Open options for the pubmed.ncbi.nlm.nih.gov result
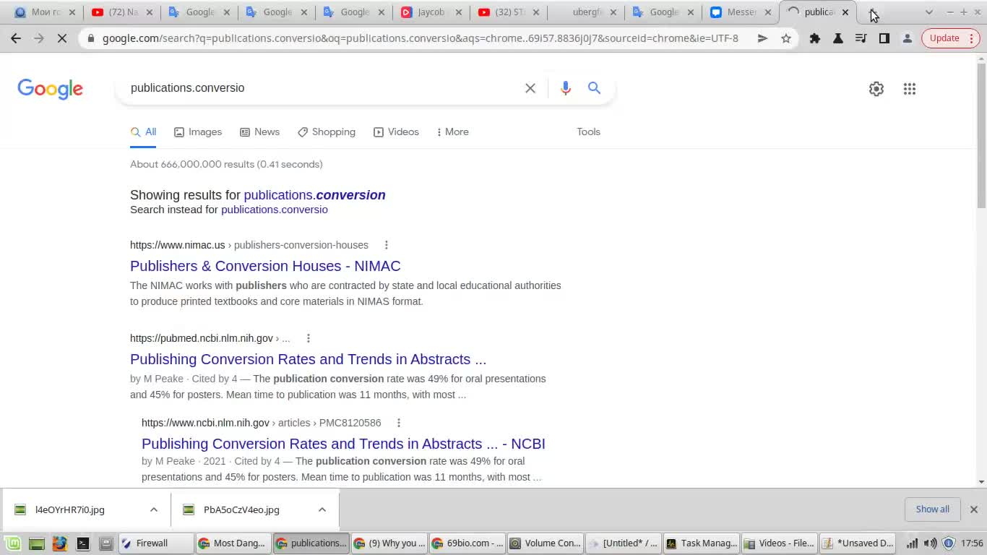This screenshot has height=555, width=987. click(309, 338)
